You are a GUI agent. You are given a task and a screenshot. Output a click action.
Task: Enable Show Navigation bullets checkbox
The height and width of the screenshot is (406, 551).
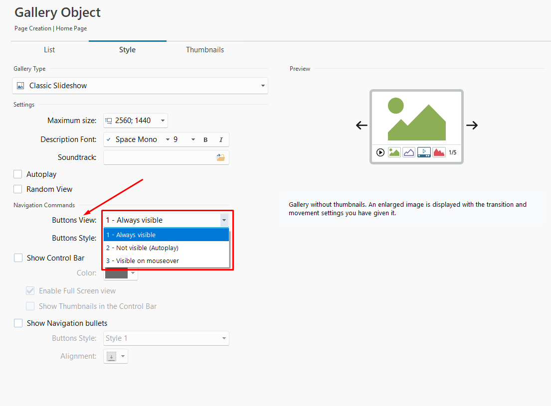[x=18, y=323]
